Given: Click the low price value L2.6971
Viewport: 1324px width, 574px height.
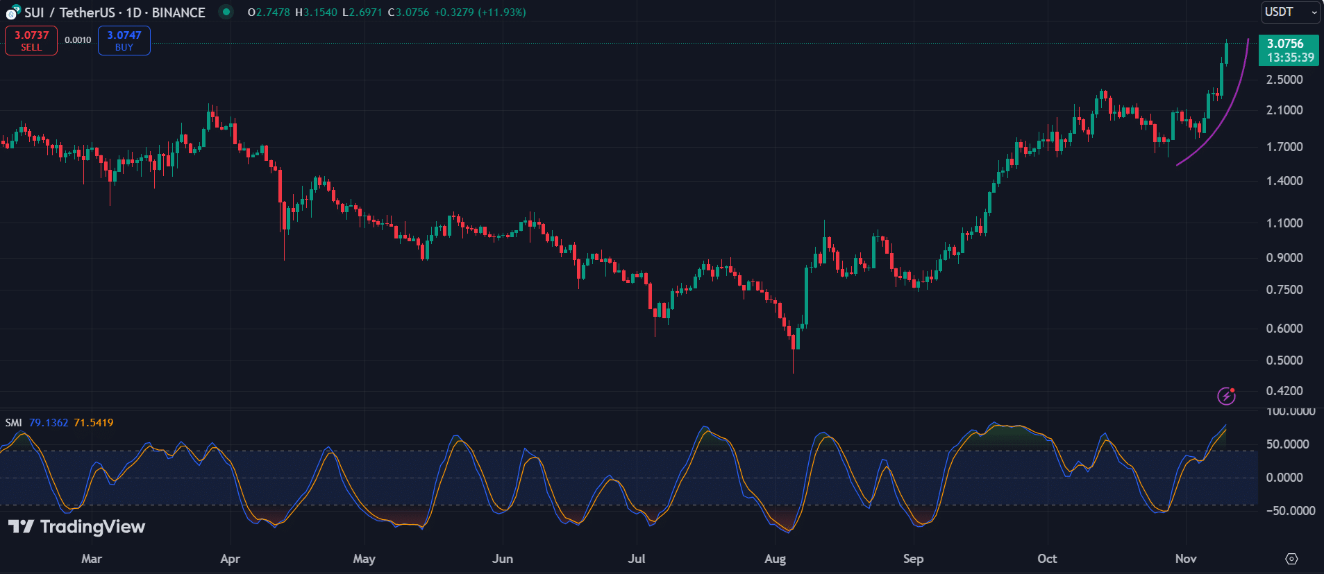Looking at the screenshot, I should (362, 12).
